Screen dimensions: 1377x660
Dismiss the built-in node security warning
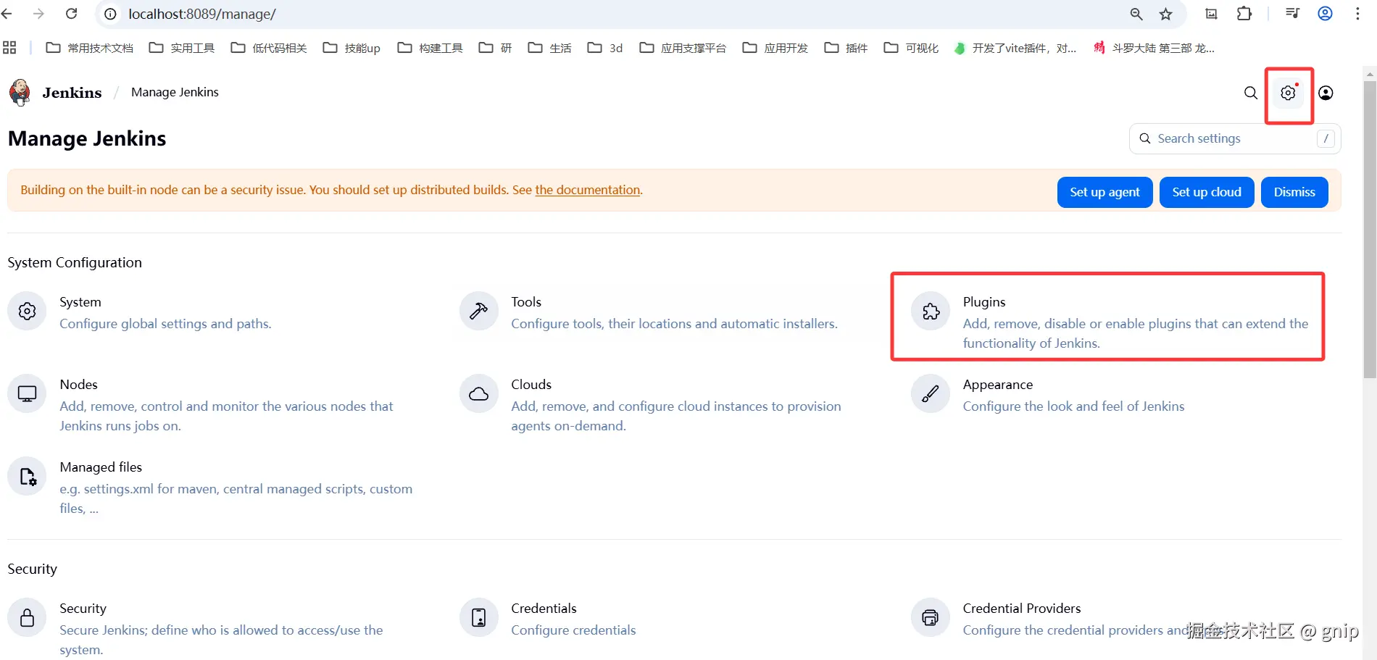pos(1294,192)
